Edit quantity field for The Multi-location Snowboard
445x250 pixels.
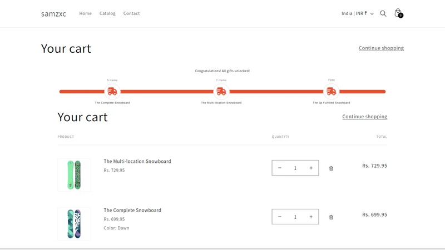[295, 168]
